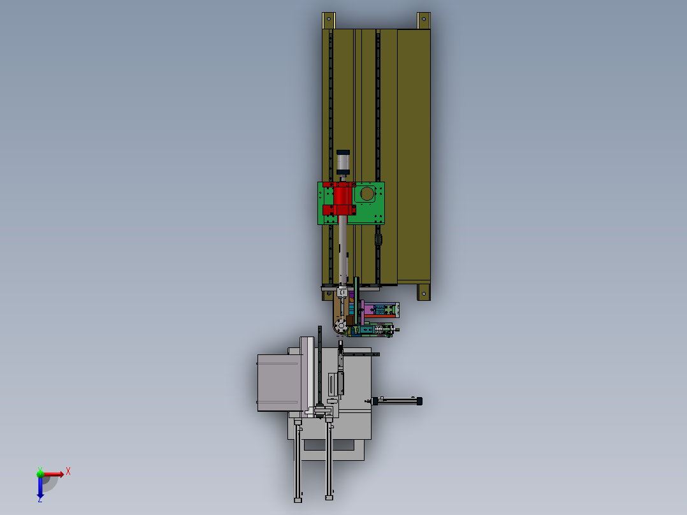
Task: Click the green Y axis ball on triad
Action: (x=40, y=474)
